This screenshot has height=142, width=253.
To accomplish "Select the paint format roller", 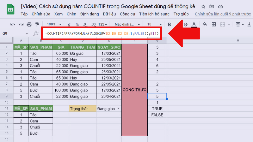I will point(37,24).
